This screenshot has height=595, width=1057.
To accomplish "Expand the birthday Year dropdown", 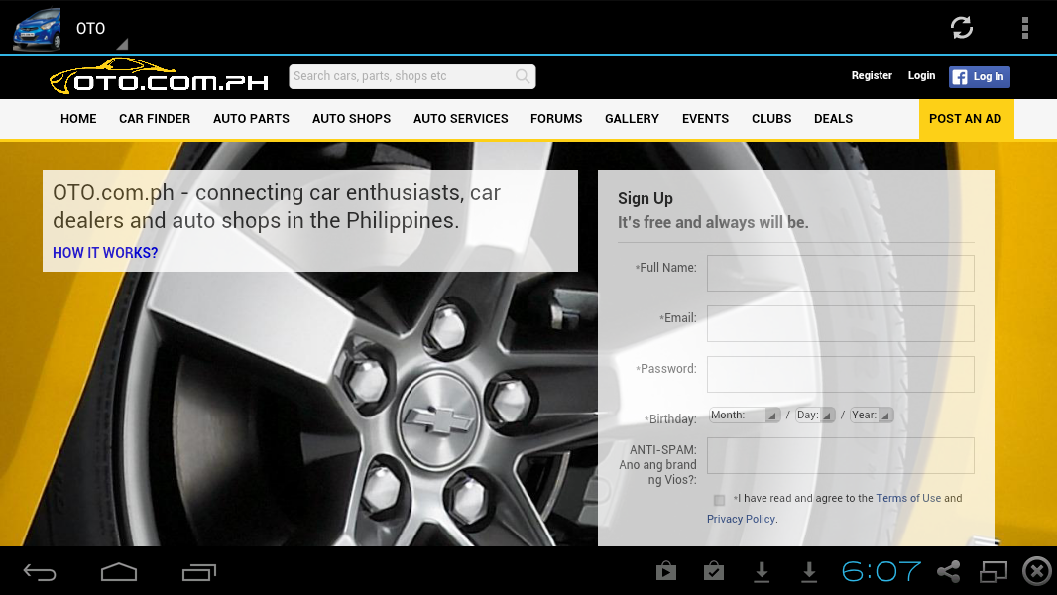I will click(872, 416).
